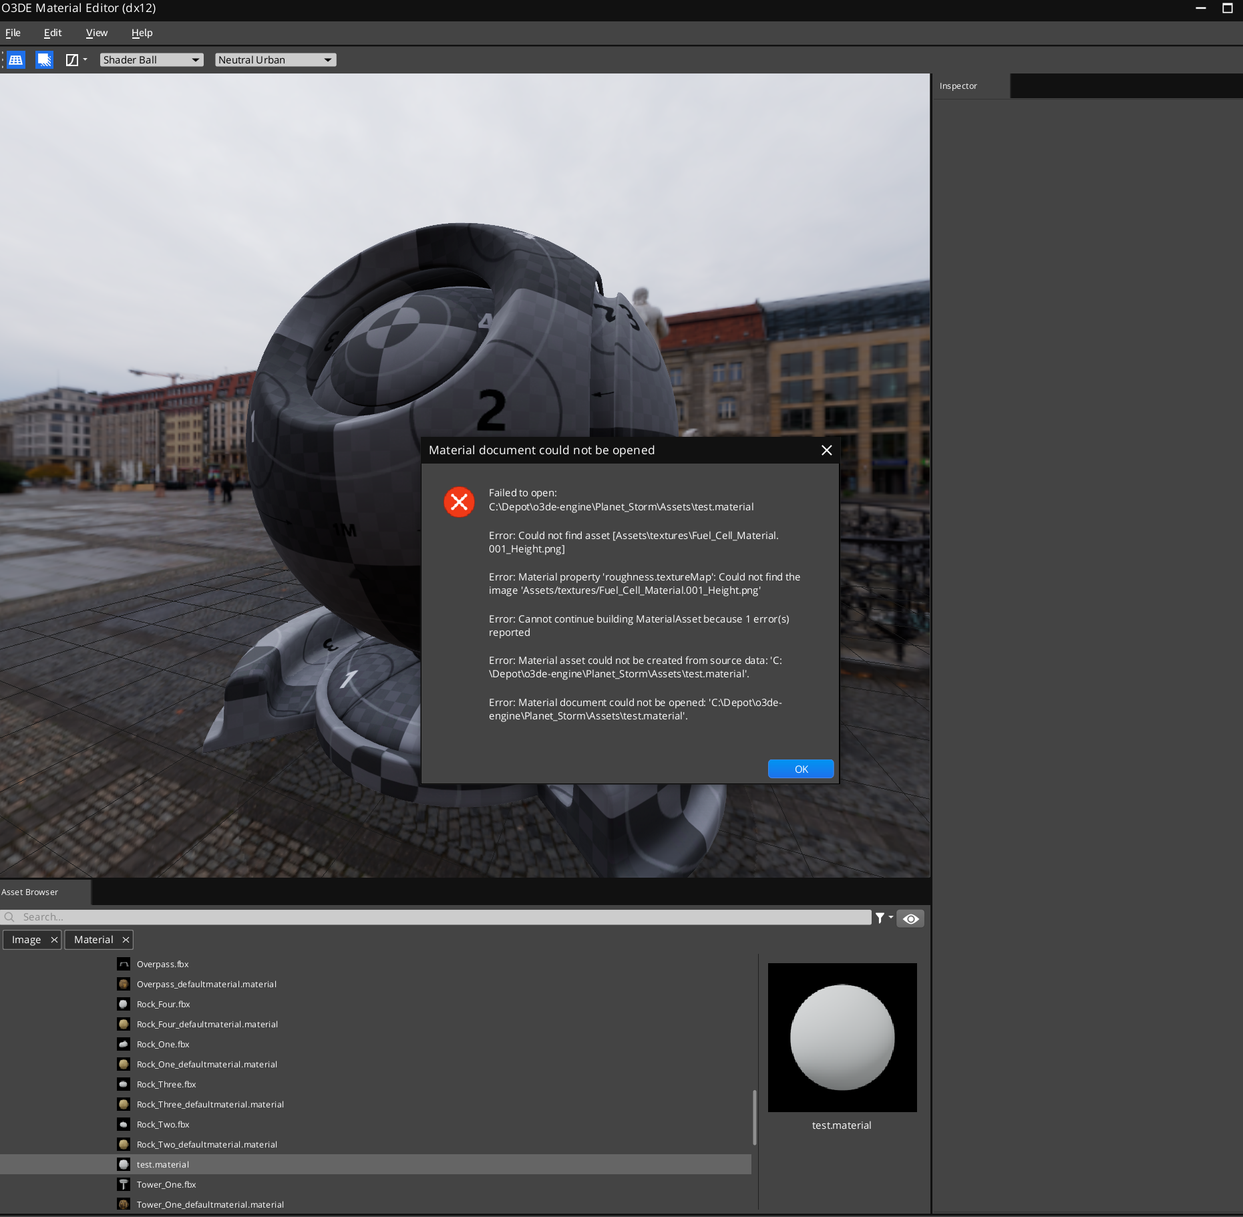Select Rock_Four_defaultmaterial.material
The image size is (1243, 1217).
pyautogui.click(x=375, y=1025)
